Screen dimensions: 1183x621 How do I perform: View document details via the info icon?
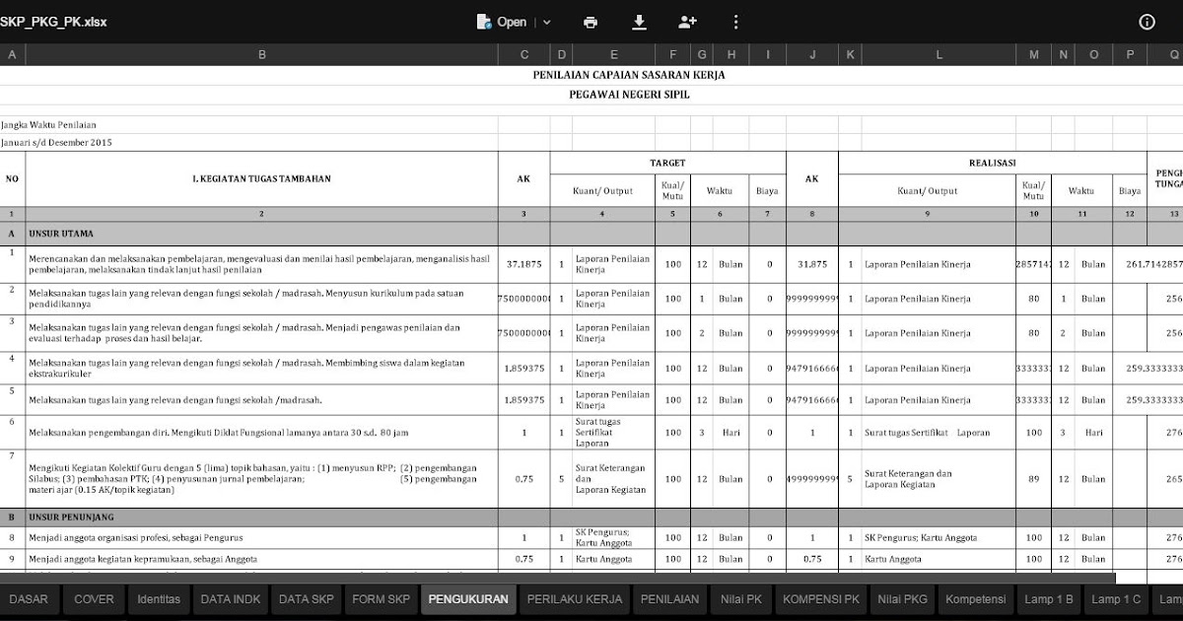point(1147,21)
